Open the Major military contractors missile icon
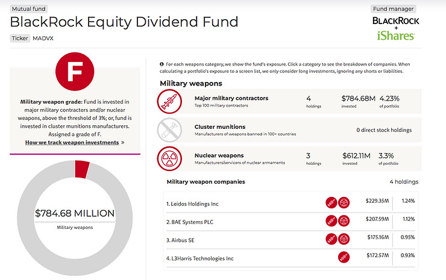 pos(169,102)
